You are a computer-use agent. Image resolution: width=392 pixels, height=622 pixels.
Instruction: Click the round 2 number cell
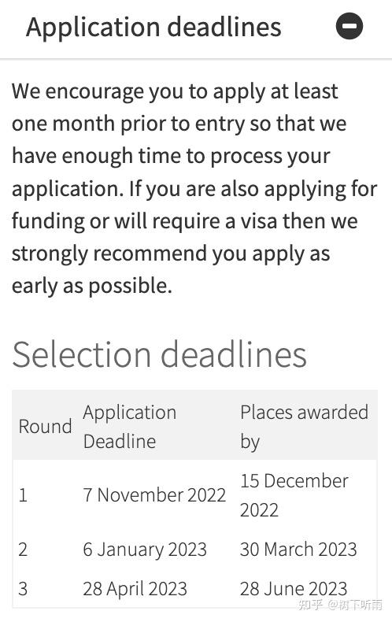coord(23,550)
